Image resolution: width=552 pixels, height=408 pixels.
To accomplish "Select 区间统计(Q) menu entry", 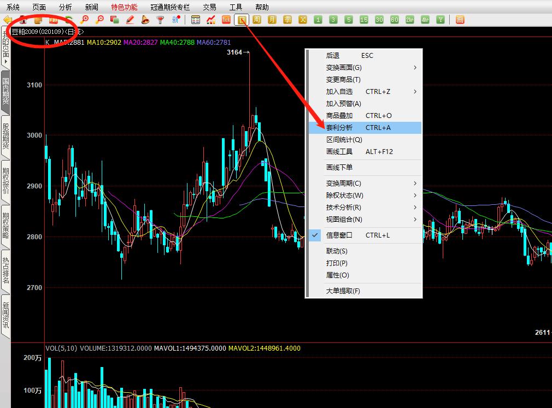I will coord(344,140).
